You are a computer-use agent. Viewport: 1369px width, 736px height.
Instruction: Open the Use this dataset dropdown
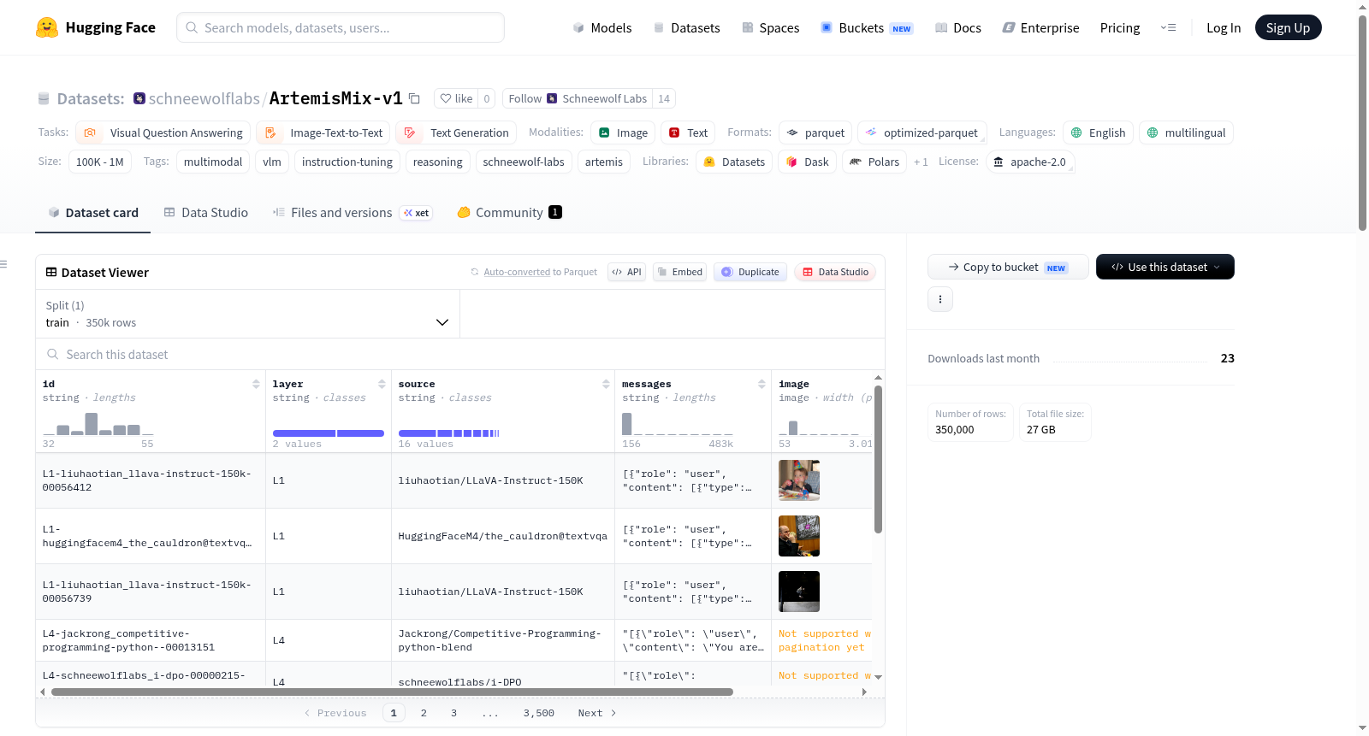click(x=1165, y=267)
